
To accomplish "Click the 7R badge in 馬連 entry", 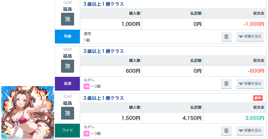I will 67,66.
